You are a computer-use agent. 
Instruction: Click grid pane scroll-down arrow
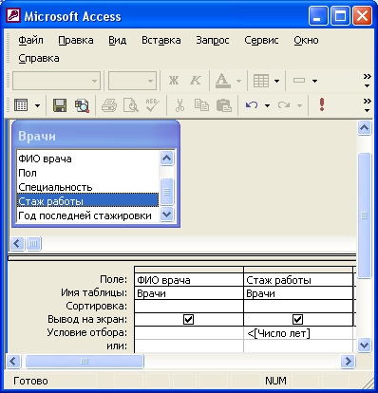364,345
